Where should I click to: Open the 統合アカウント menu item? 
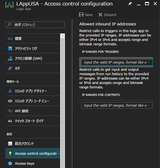pos(32,144)
